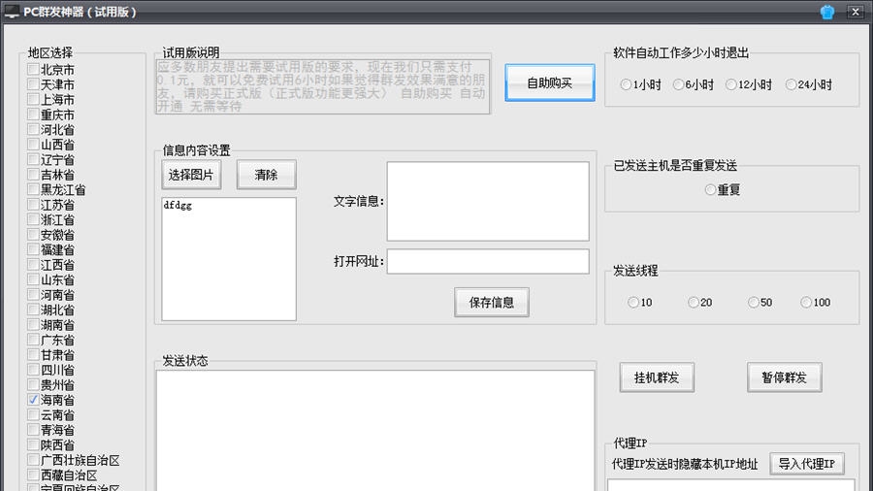Screen dimensions: 873x491
Task: Tick the 吉林省 checkbox
Action: (x=33, y=175)
